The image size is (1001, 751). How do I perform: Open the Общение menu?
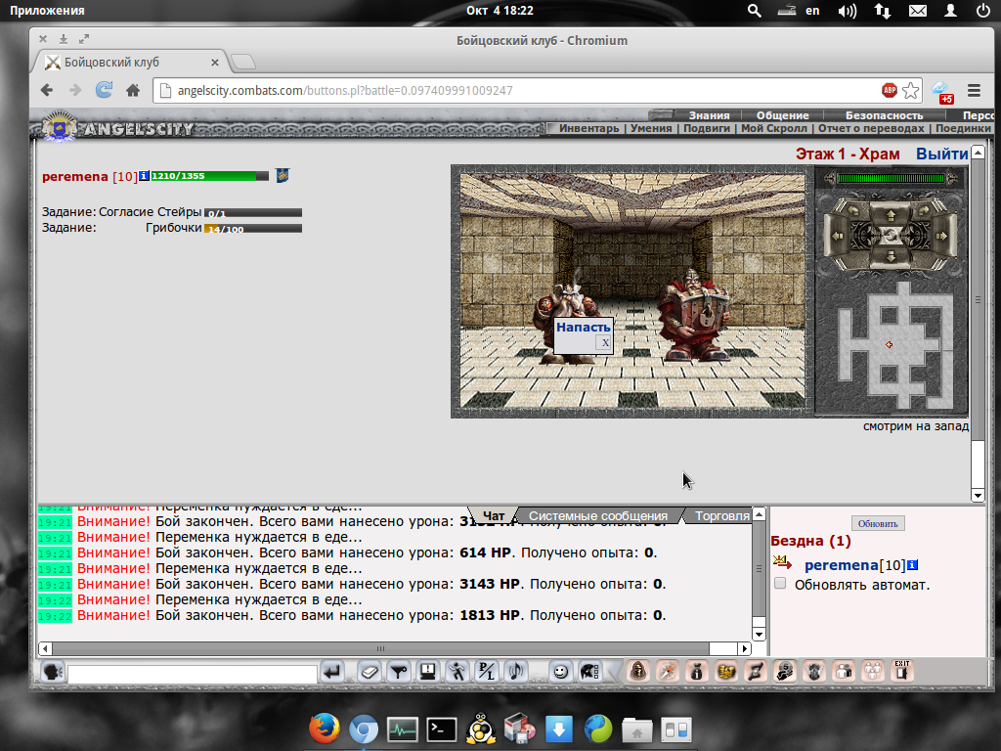(x=783, y=115)
